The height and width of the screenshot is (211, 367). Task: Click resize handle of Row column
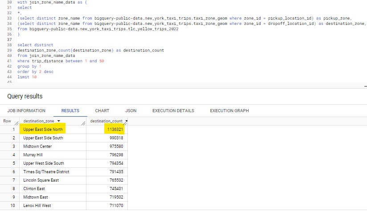(16, 123)
